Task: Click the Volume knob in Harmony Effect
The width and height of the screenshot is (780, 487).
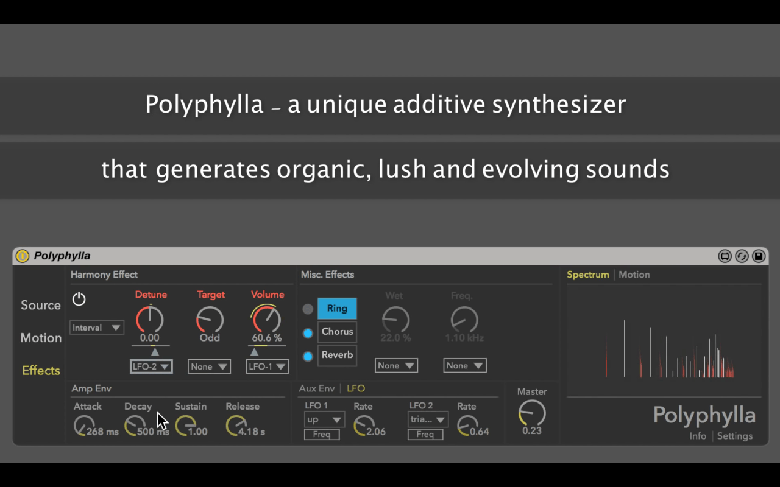Action: coord(267,319)
